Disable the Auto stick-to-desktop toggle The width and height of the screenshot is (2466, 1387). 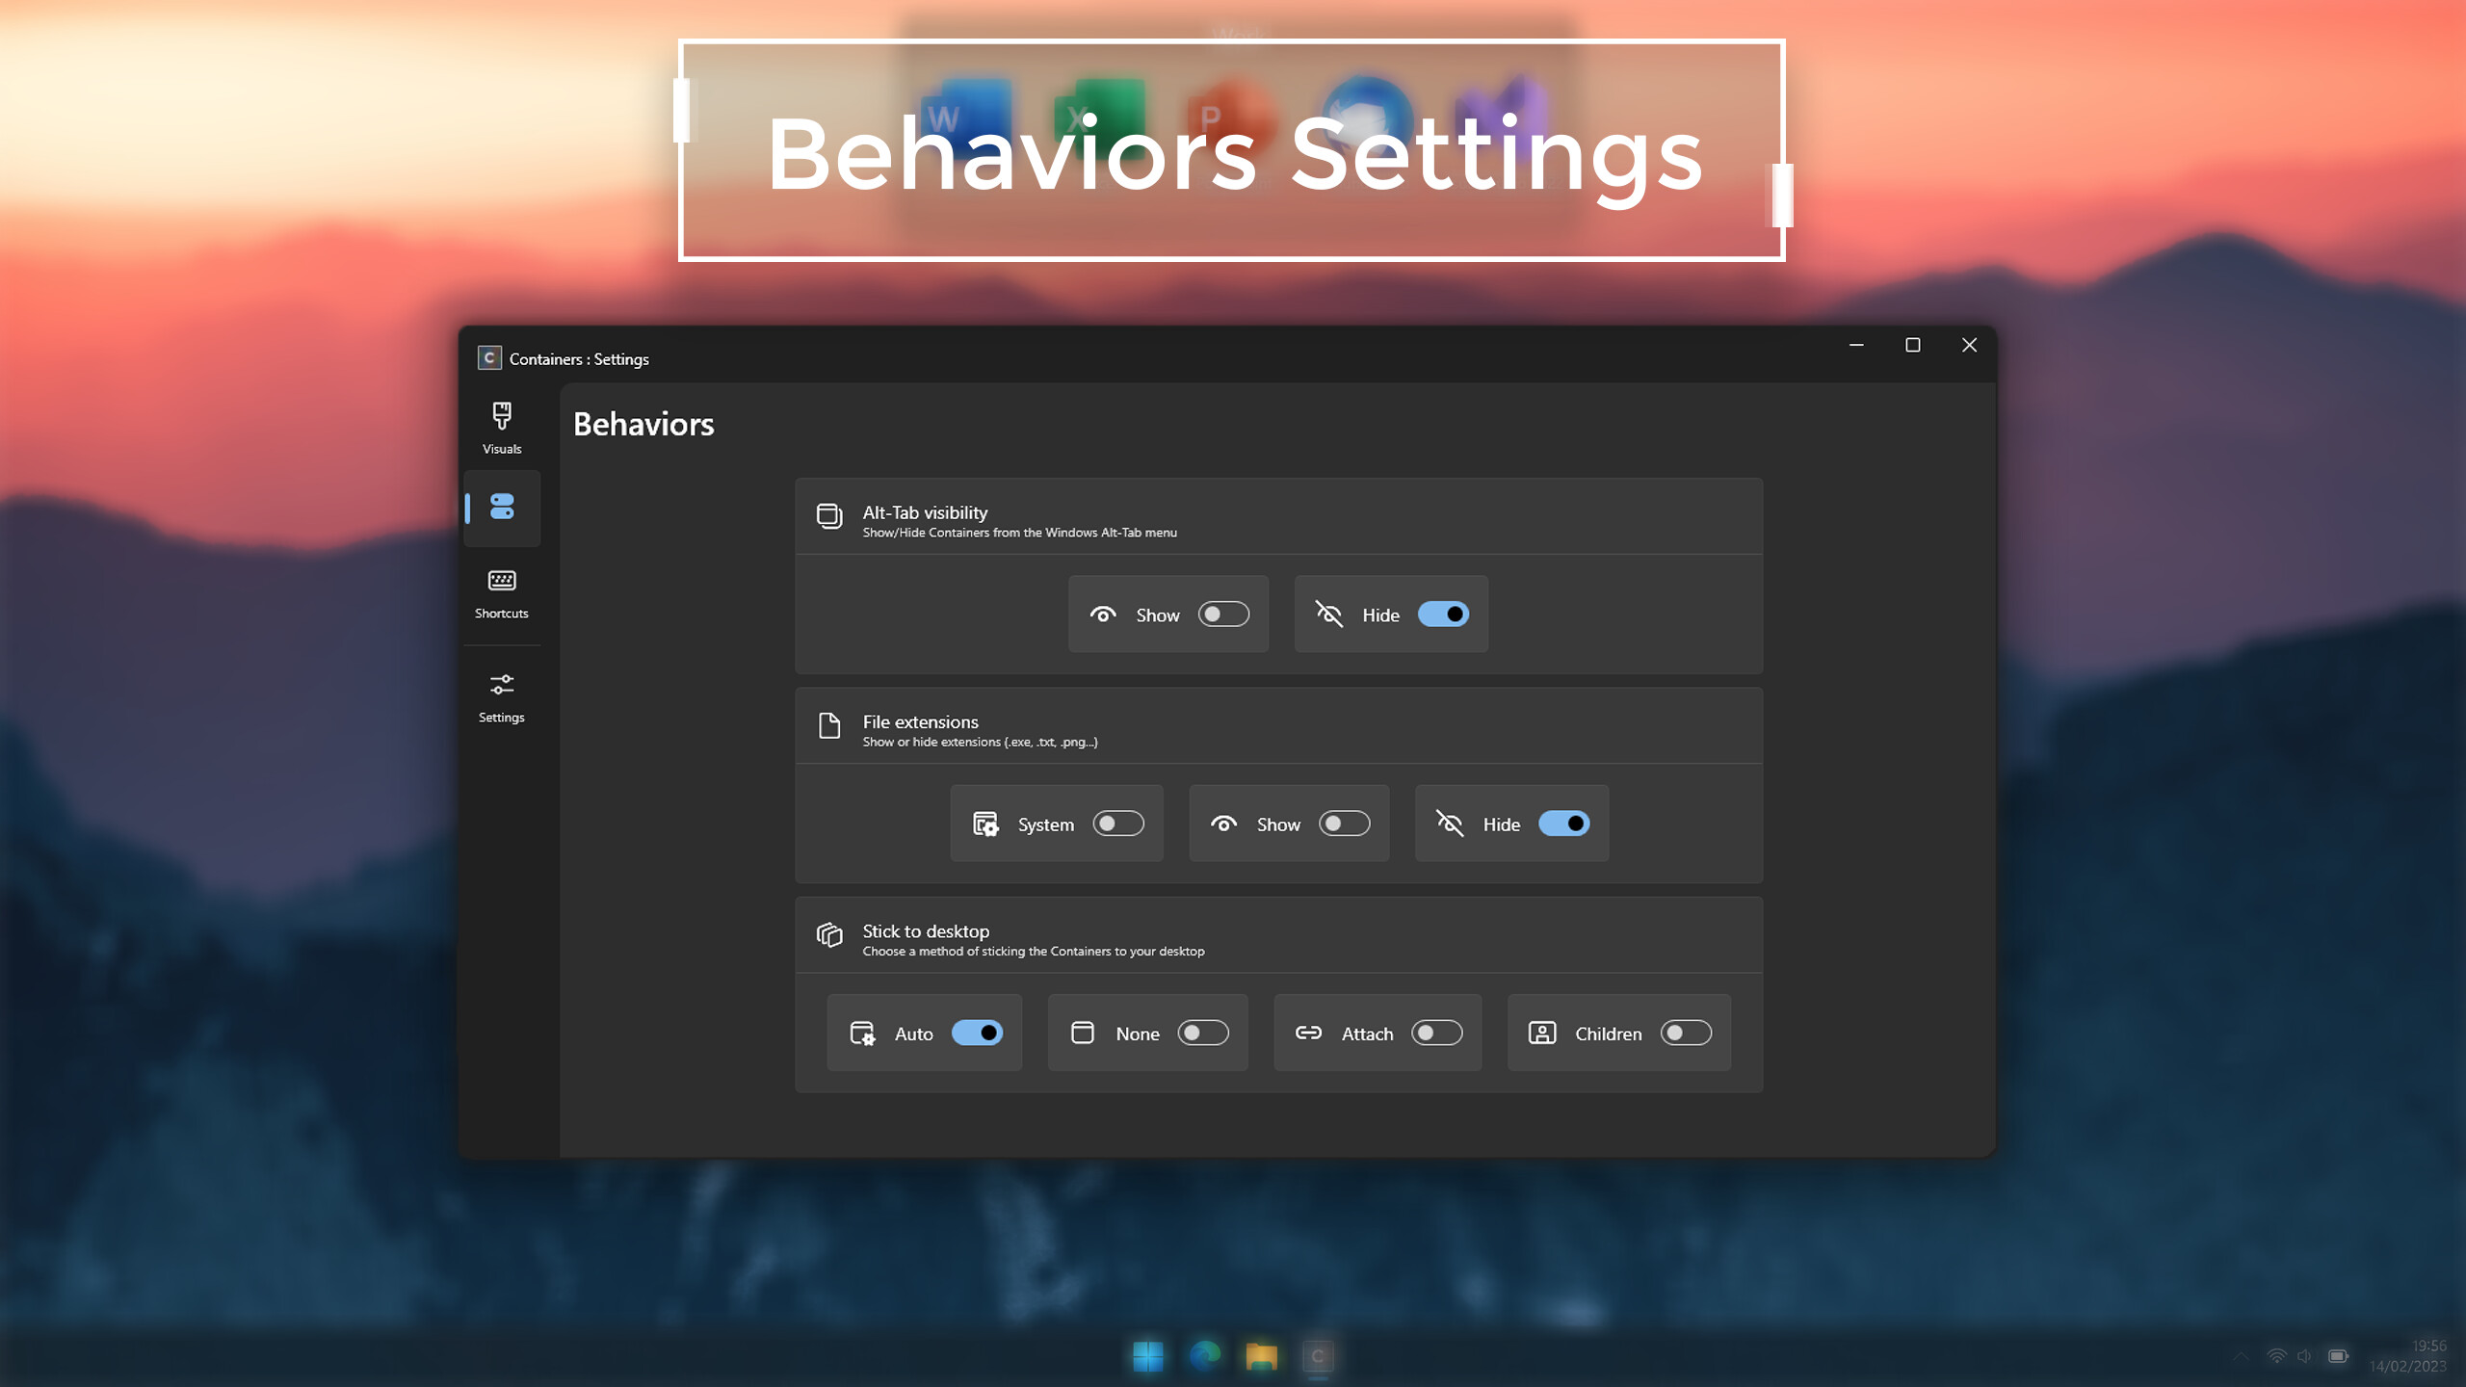coord(977,1033)
